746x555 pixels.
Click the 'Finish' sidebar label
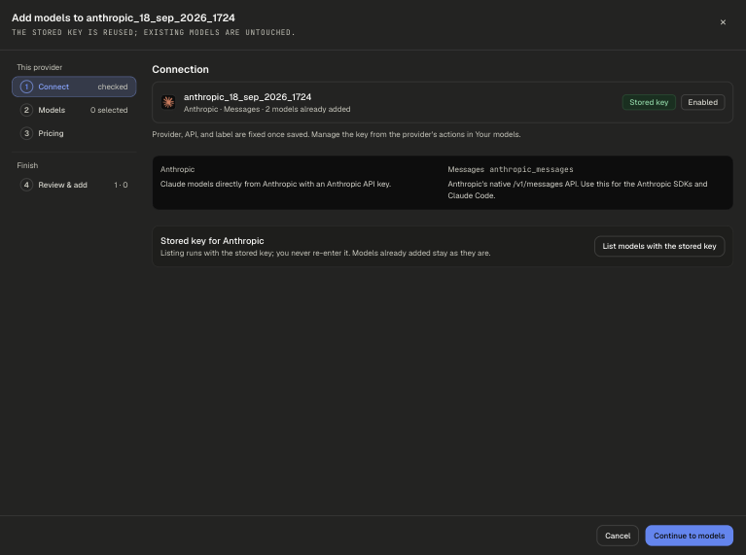(x=27, y=165)
